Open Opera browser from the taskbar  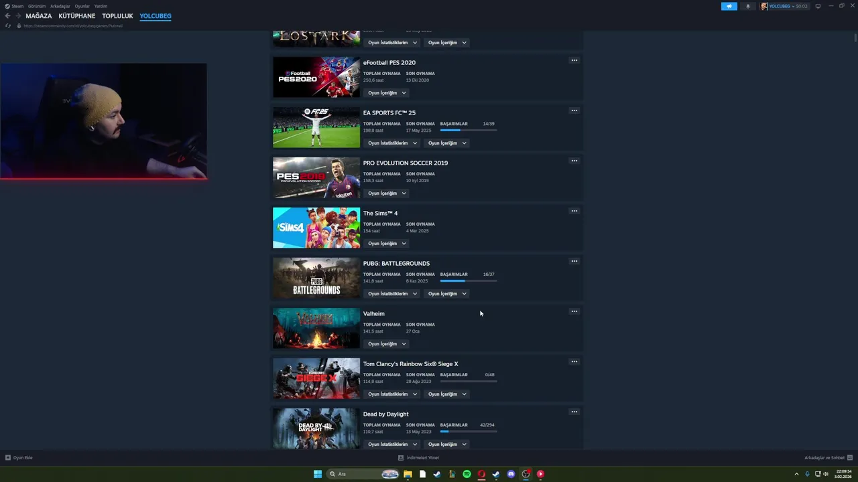click(481, 474)
